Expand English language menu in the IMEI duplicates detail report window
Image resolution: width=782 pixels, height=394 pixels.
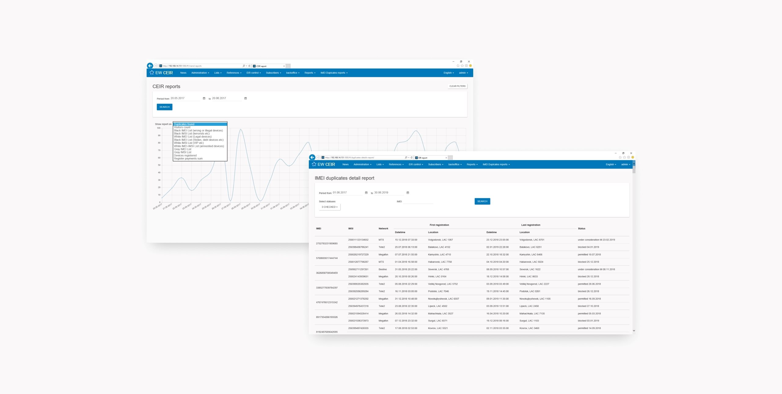[x=611, y=164]
